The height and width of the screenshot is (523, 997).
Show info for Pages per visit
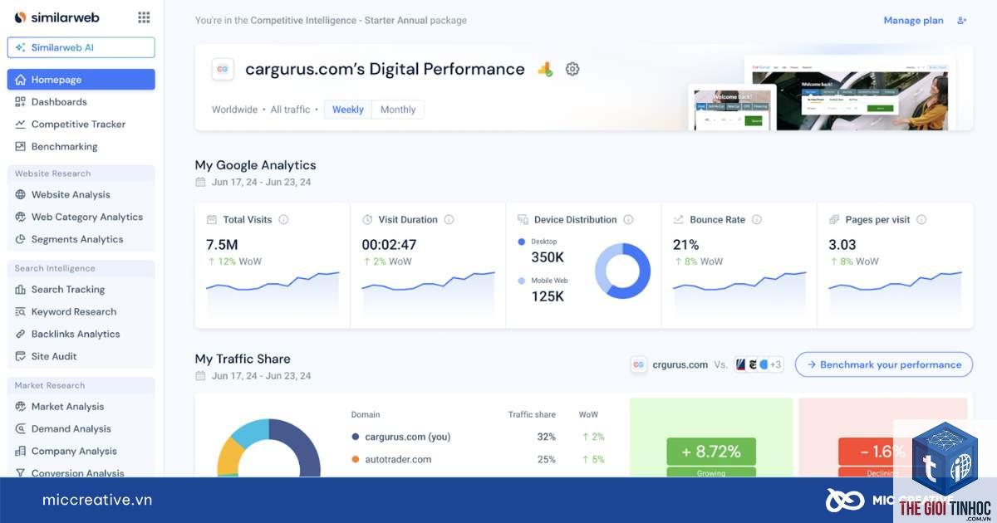[x=921, y=220]
